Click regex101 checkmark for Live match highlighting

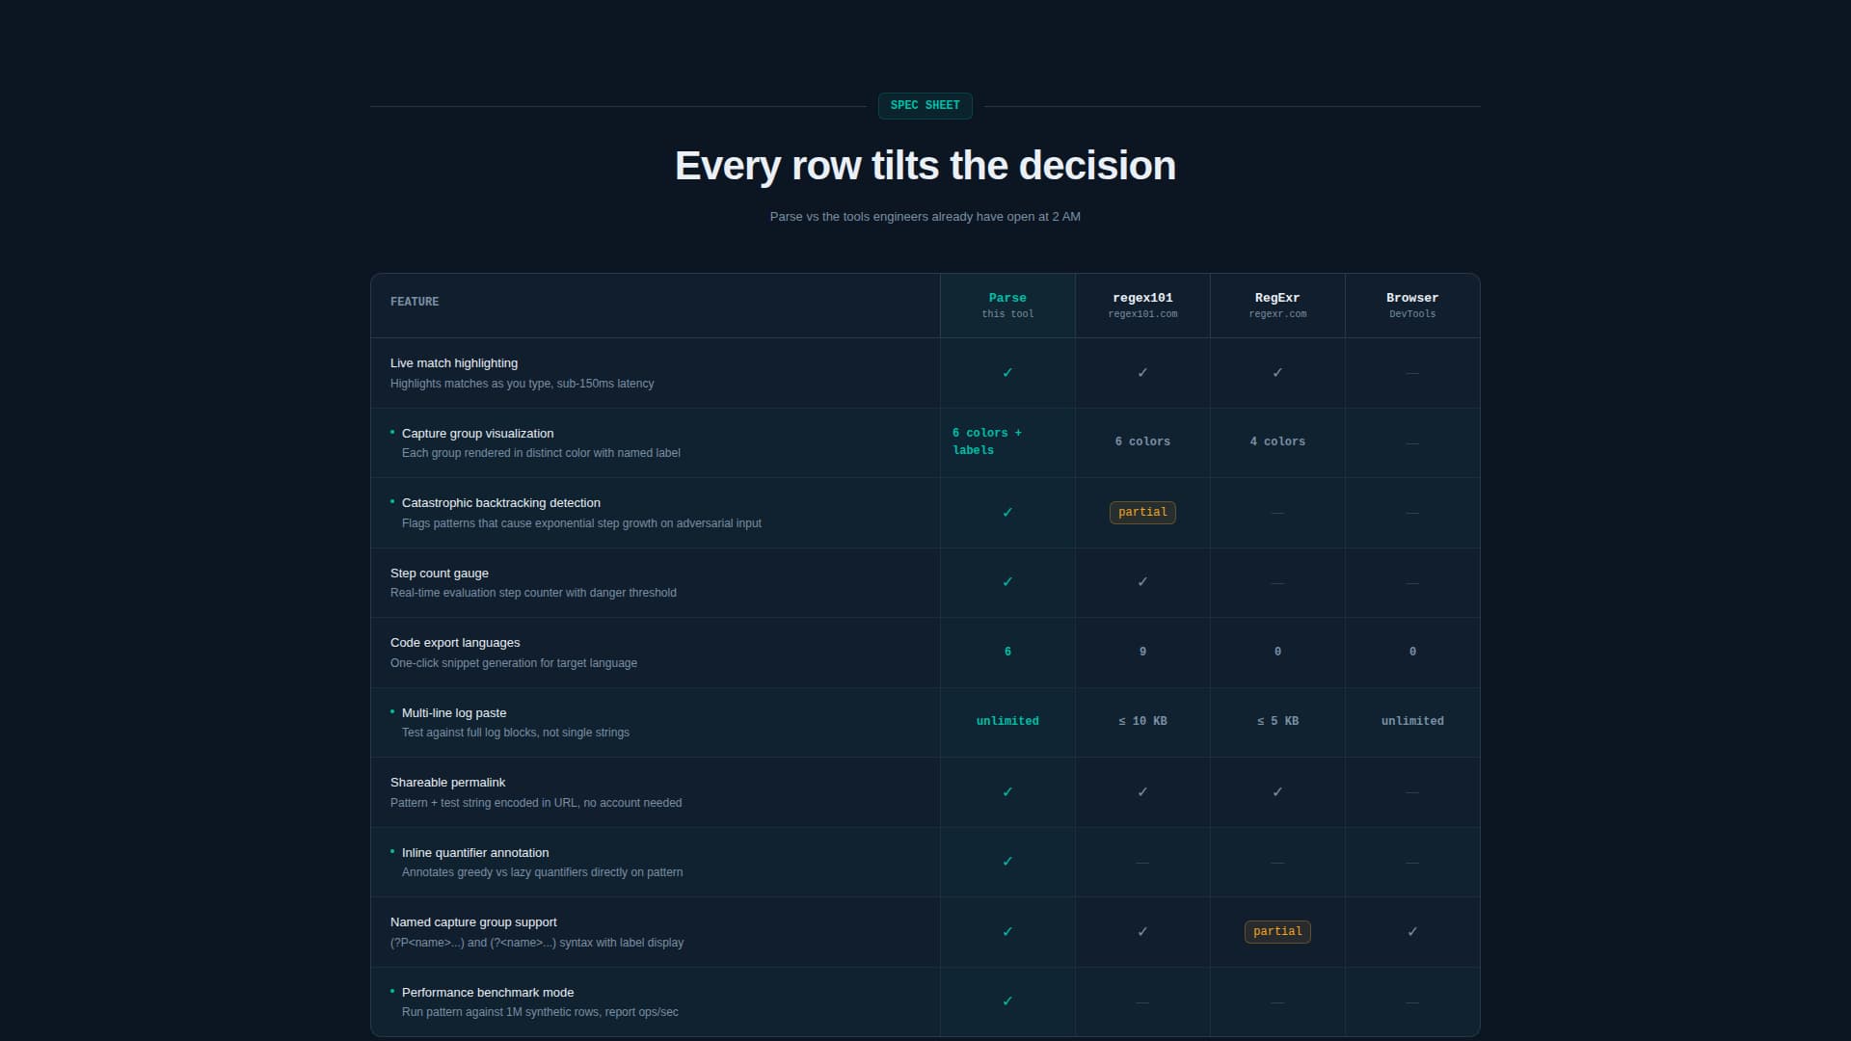pos(1142,373)
